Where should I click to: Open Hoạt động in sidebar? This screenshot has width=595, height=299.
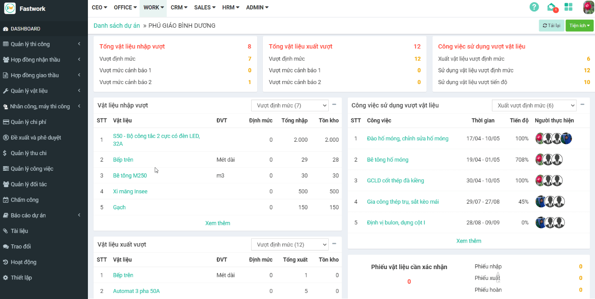pyautogui.click(x=23, y=262)
